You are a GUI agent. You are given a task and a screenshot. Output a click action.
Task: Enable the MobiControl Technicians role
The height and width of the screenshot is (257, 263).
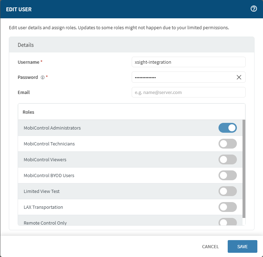[228, 144]
